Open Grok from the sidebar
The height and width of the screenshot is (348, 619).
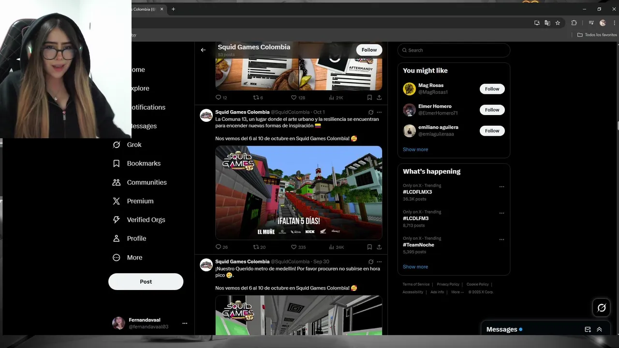(127, 145)
